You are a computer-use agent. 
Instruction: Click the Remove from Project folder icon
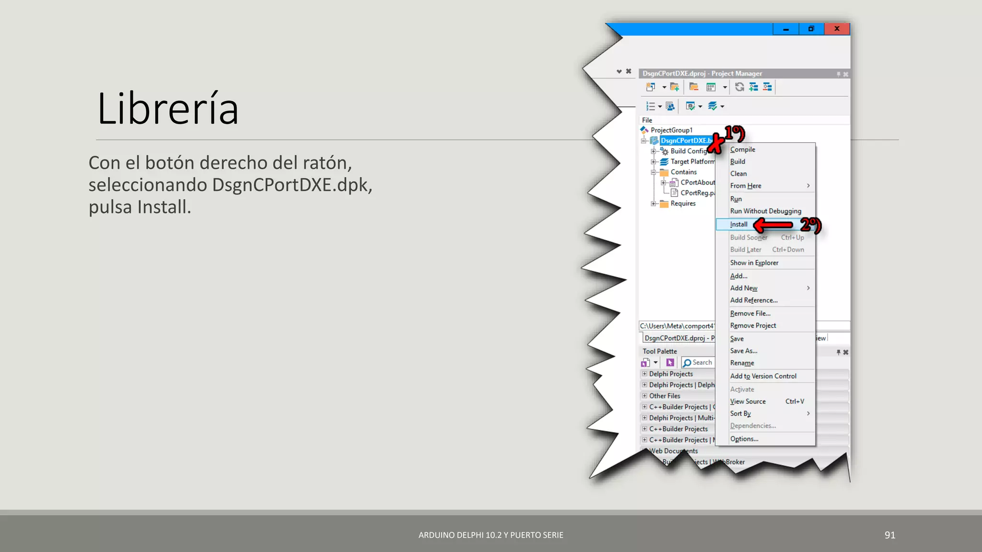693,87
